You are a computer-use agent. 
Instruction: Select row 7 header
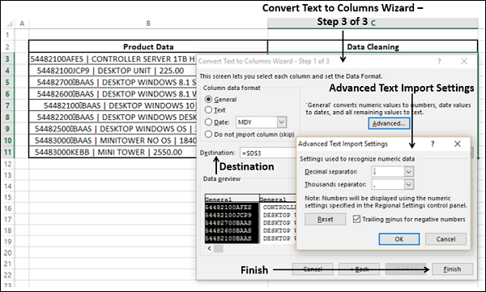[x=7, y=105]
